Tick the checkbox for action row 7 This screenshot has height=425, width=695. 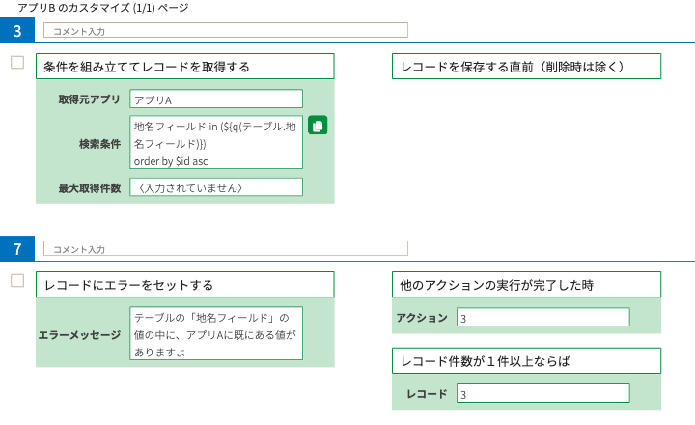(x=17, y=280)
